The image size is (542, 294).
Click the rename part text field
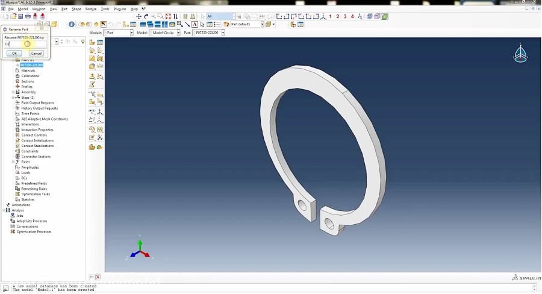25,44
